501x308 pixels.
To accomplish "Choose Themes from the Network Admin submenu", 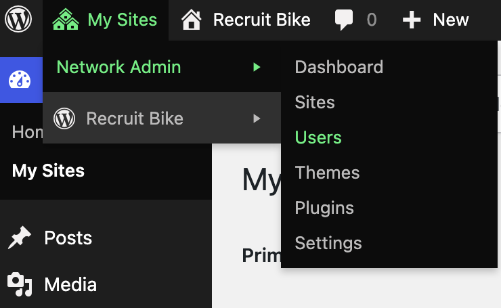I will pyautogui.click(x=327, y=173).
